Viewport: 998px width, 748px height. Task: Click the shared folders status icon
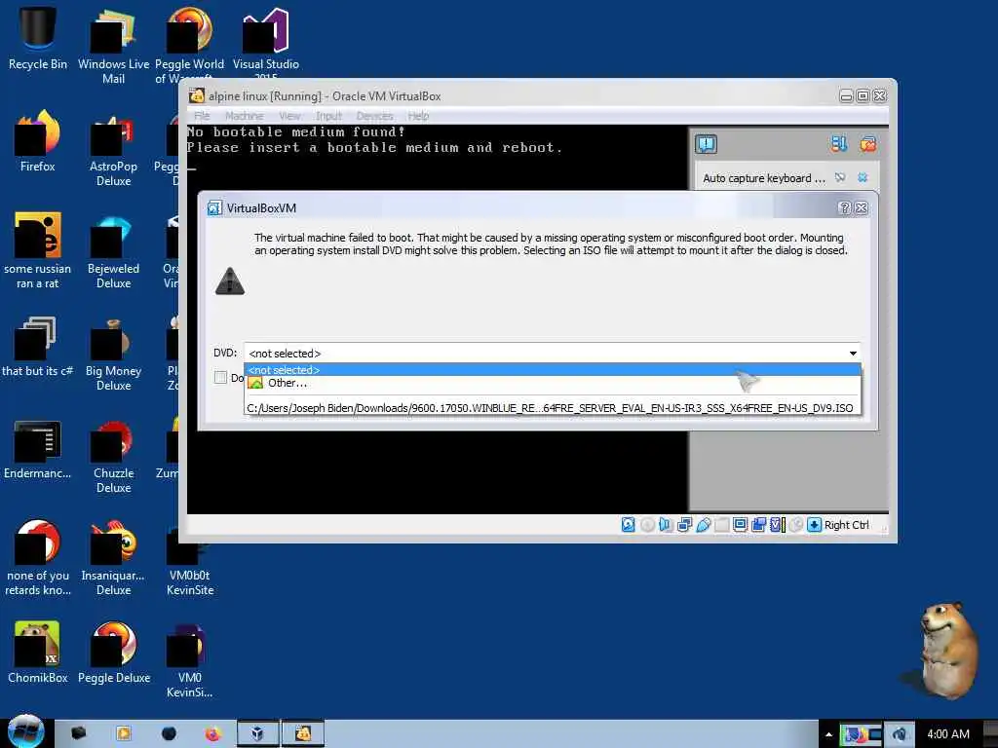coord(721,525)
